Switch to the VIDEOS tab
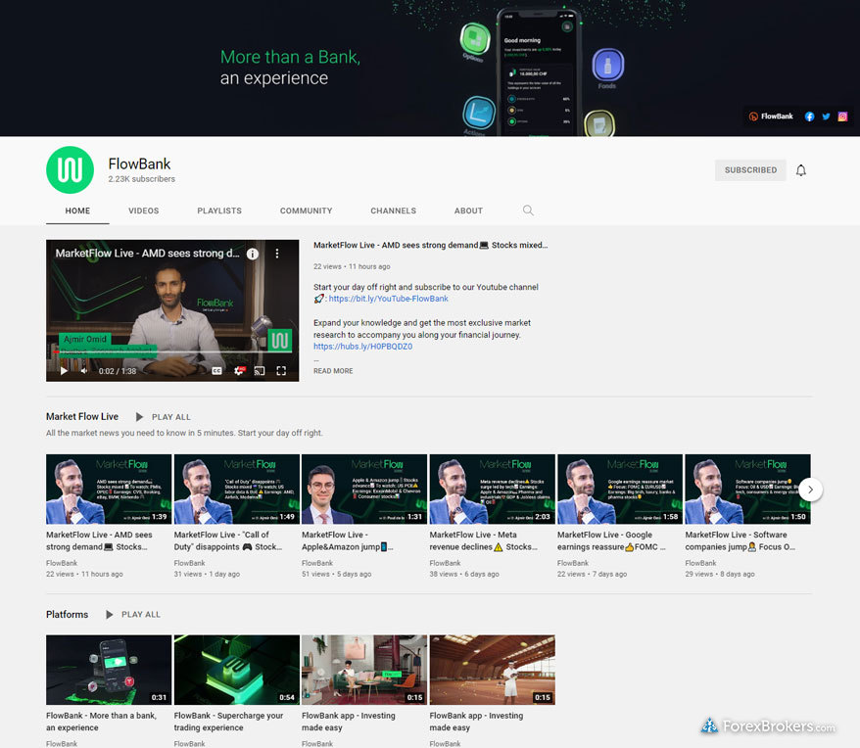Image resolution: width=860 pixels, height=748 pixels. (x=144, y=210)
